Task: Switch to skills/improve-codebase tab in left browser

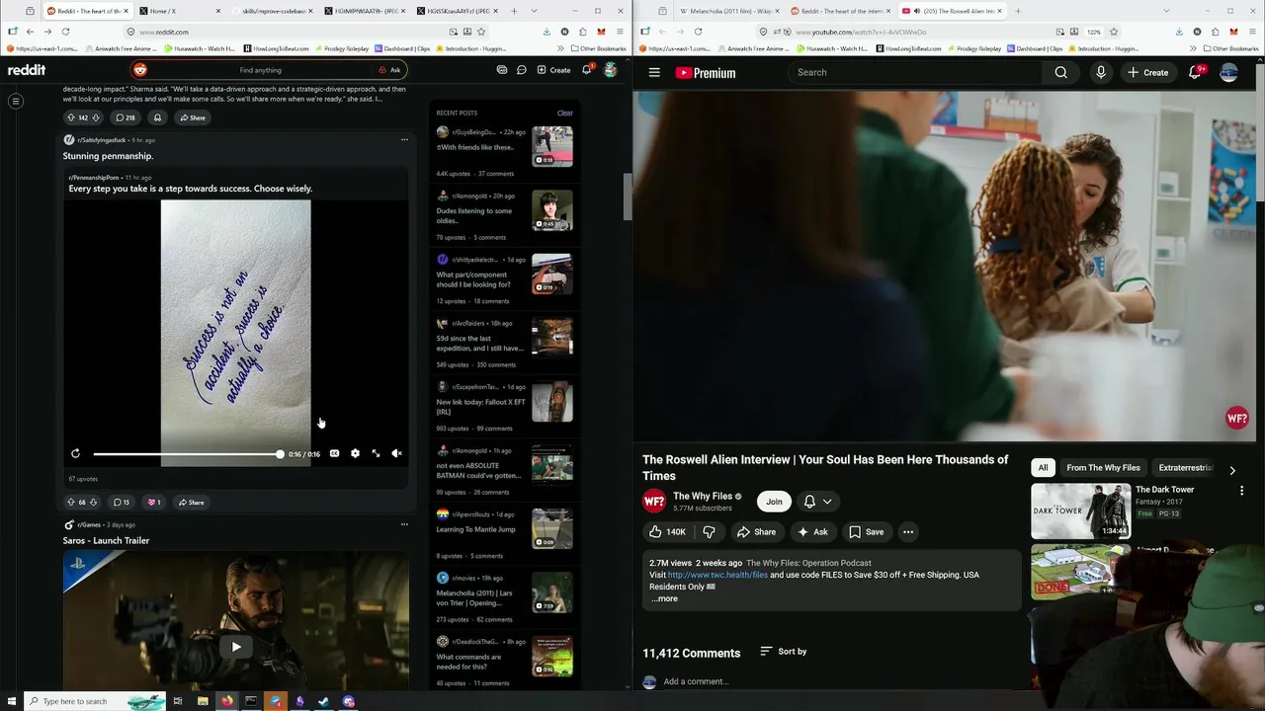Action: coord(273,11)
